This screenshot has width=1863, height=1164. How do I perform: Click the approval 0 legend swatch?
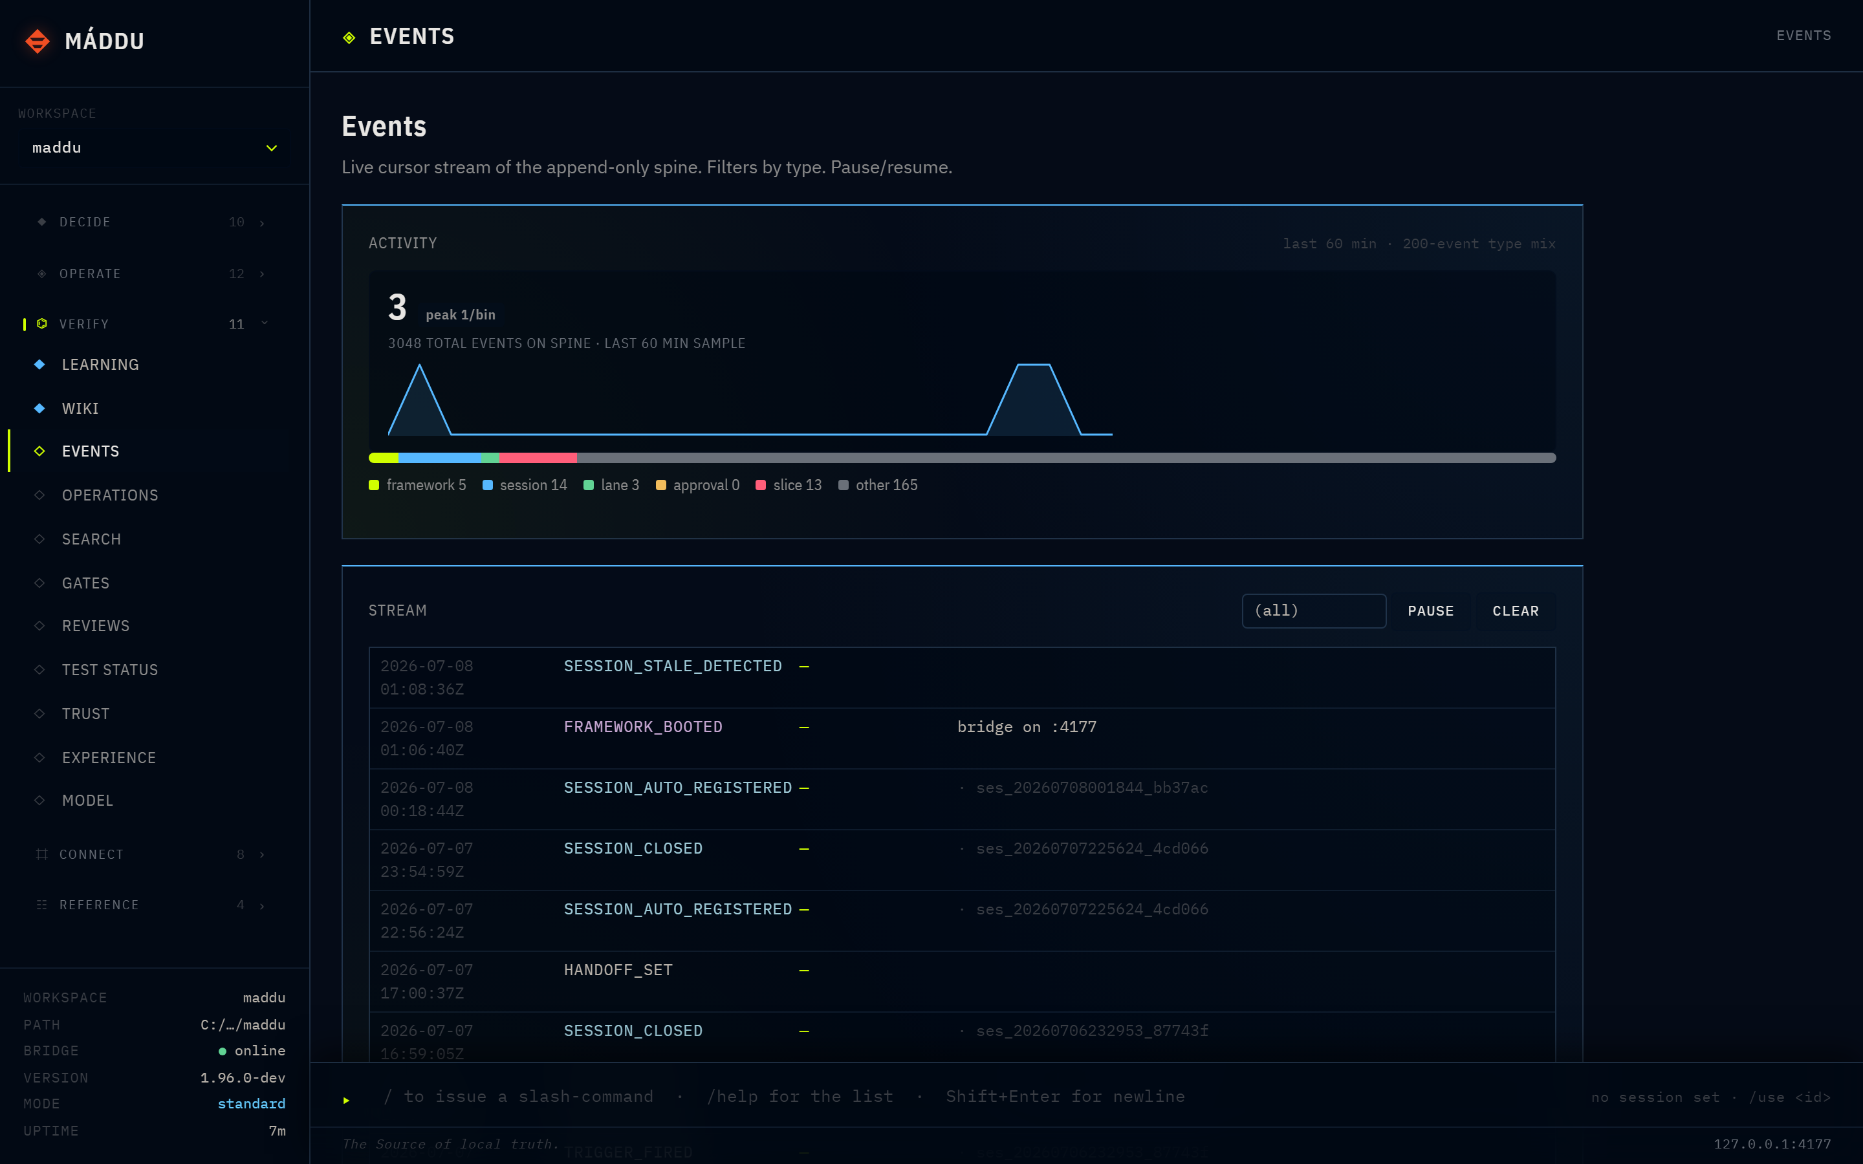[660, 485]
